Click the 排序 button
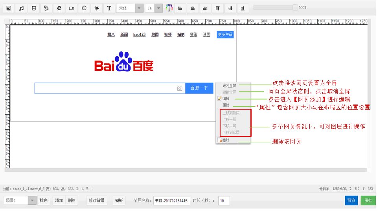This screenshot has width=377, height=211. coord(44,200)
